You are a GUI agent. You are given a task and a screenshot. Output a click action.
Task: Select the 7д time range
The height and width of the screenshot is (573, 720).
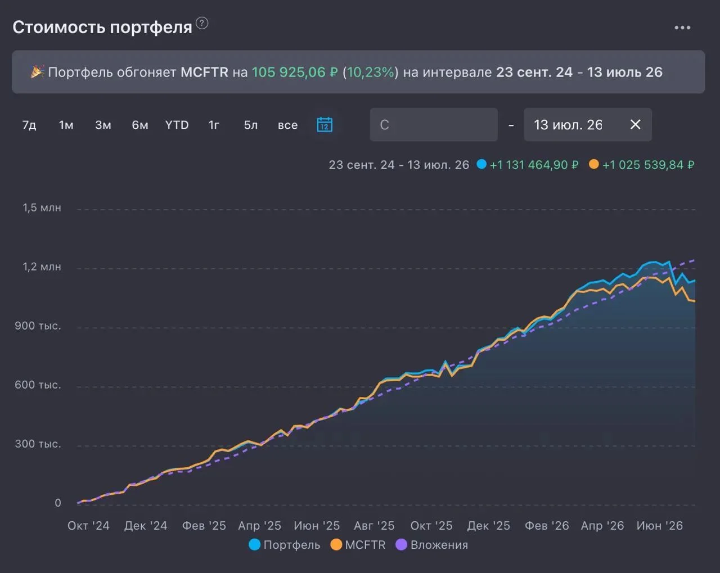29,125
